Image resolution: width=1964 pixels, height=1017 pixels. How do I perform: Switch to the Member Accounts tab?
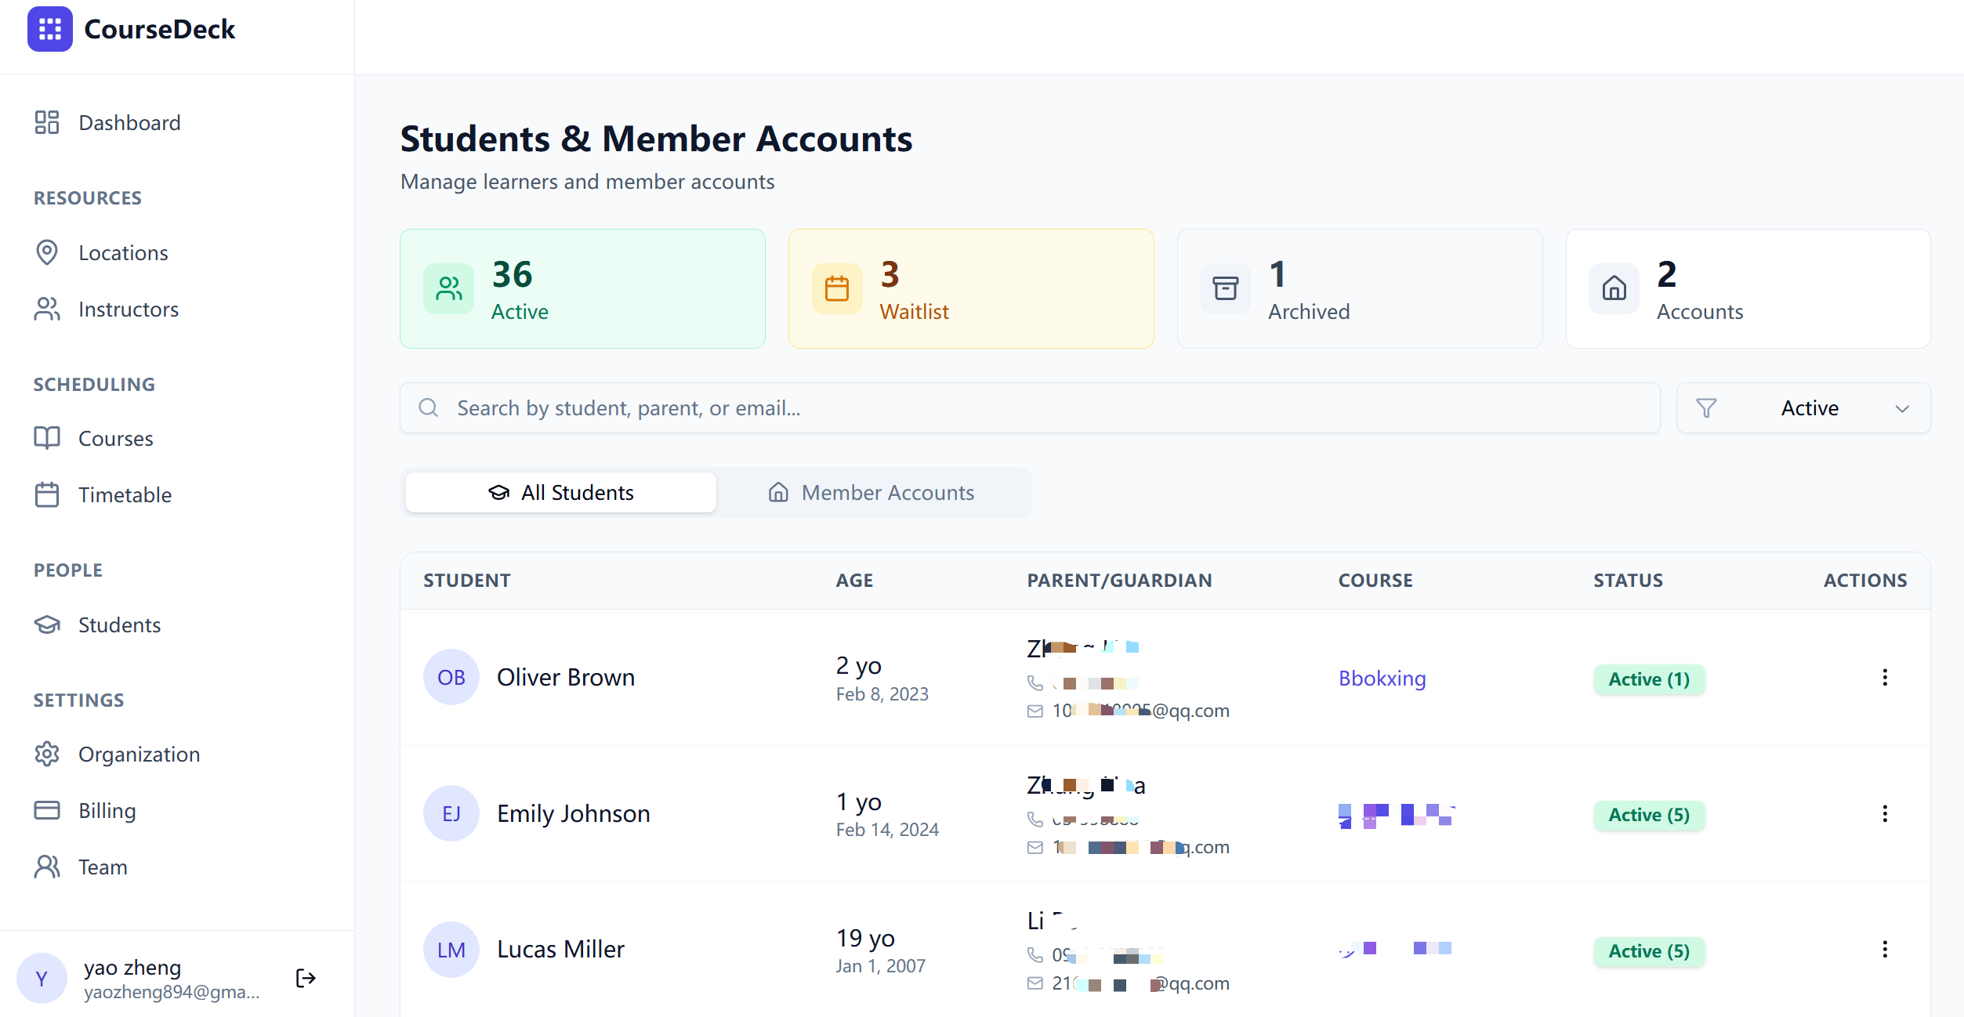pos(871,493)
